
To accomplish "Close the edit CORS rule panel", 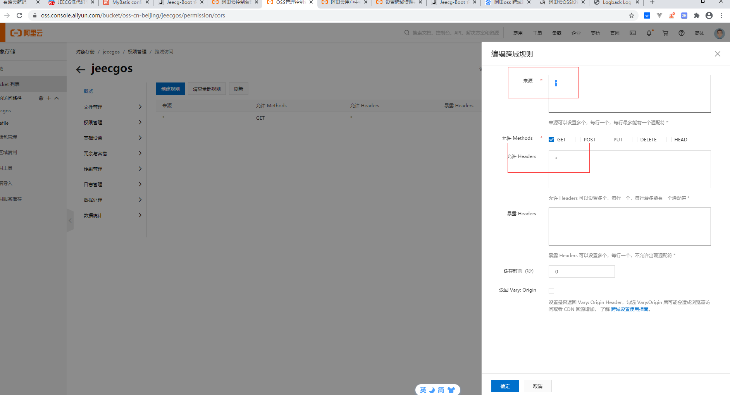I will [x=717, y=54].
